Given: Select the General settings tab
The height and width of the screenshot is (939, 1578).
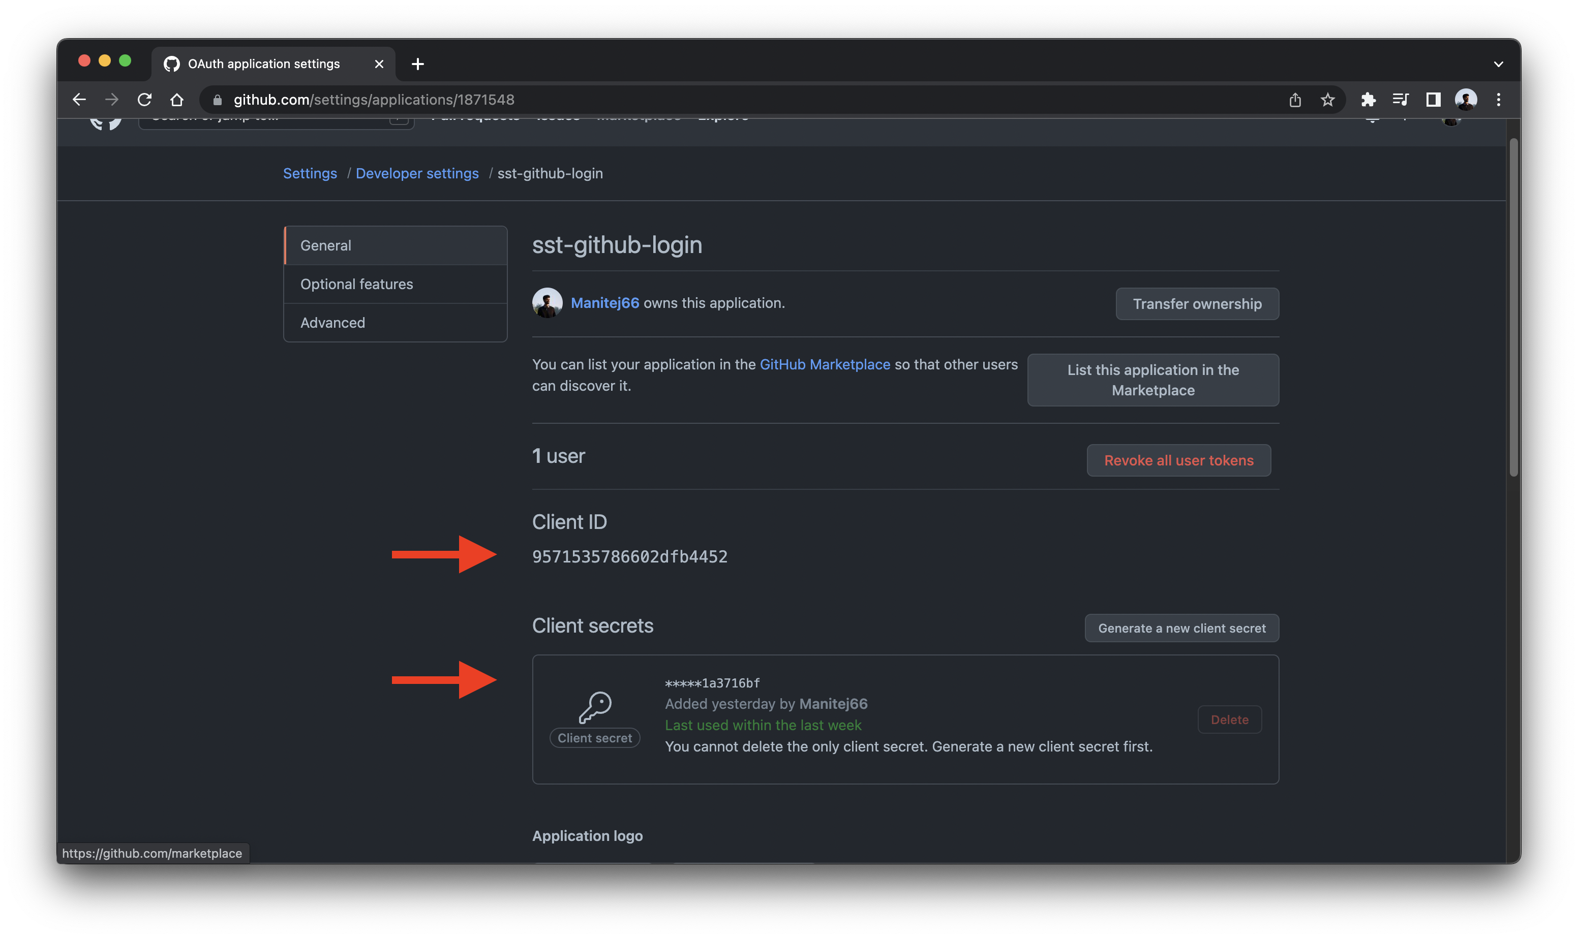Looking at the screenshot, I should pyautogui.click(x=325, y=245).
